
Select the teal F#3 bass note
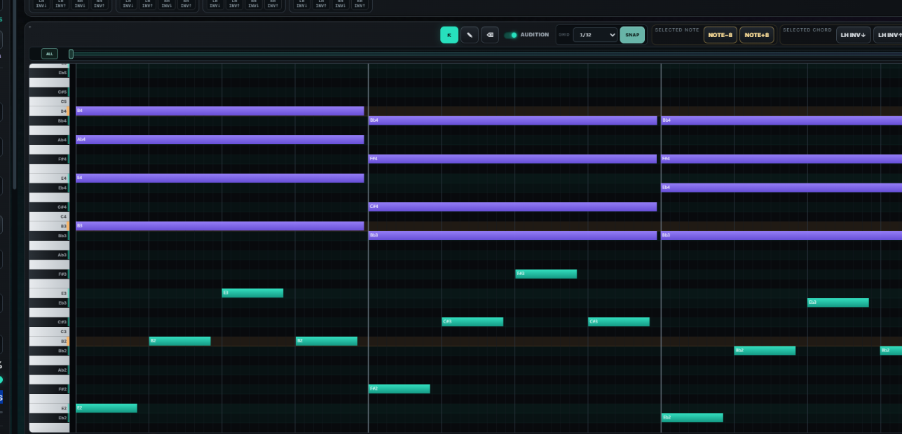point(546,274)
